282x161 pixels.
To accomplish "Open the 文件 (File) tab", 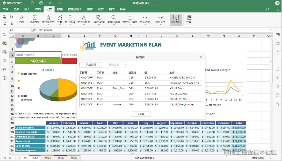I will 5,9.
